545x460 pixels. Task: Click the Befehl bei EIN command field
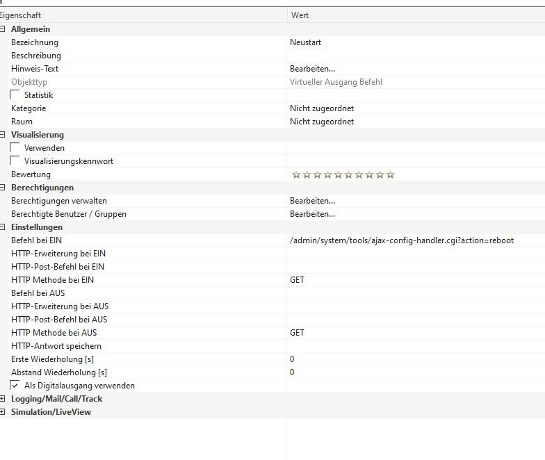[x=401, y=240]
